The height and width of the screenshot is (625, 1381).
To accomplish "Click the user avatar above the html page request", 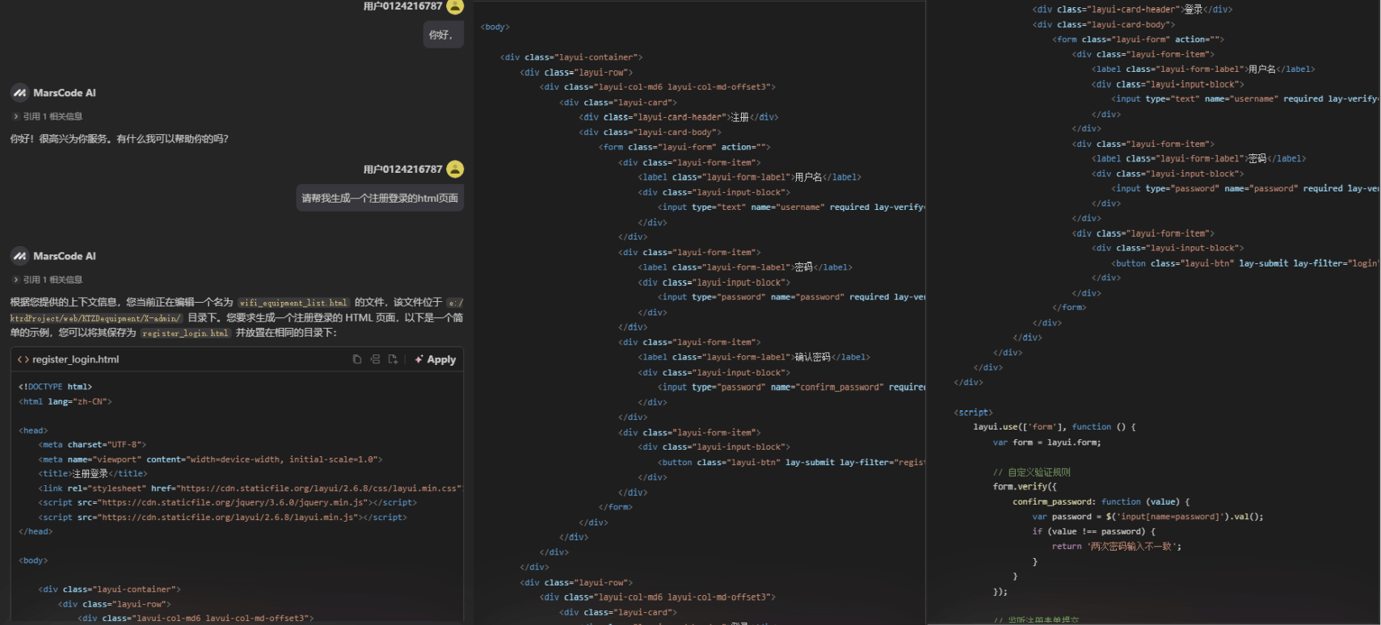I will pyautogui.click(x=455, y=169).
